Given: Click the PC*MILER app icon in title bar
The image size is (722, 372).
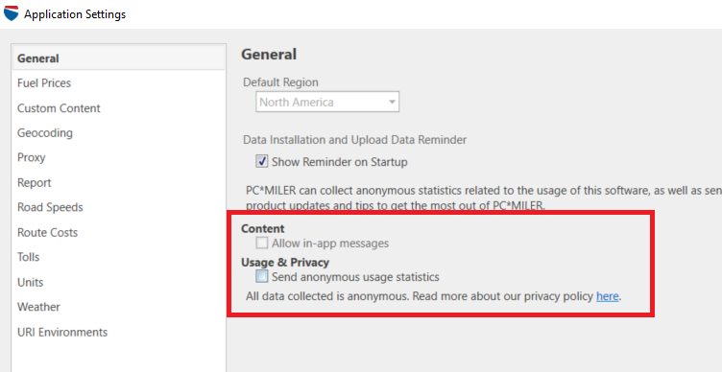Looking at the screenshot, I should click(x=11, y=13).
